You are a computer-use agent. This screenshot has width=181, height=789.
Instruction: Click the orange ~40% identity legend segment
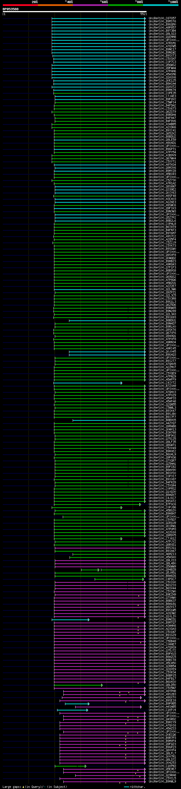(x=55, y=5)
